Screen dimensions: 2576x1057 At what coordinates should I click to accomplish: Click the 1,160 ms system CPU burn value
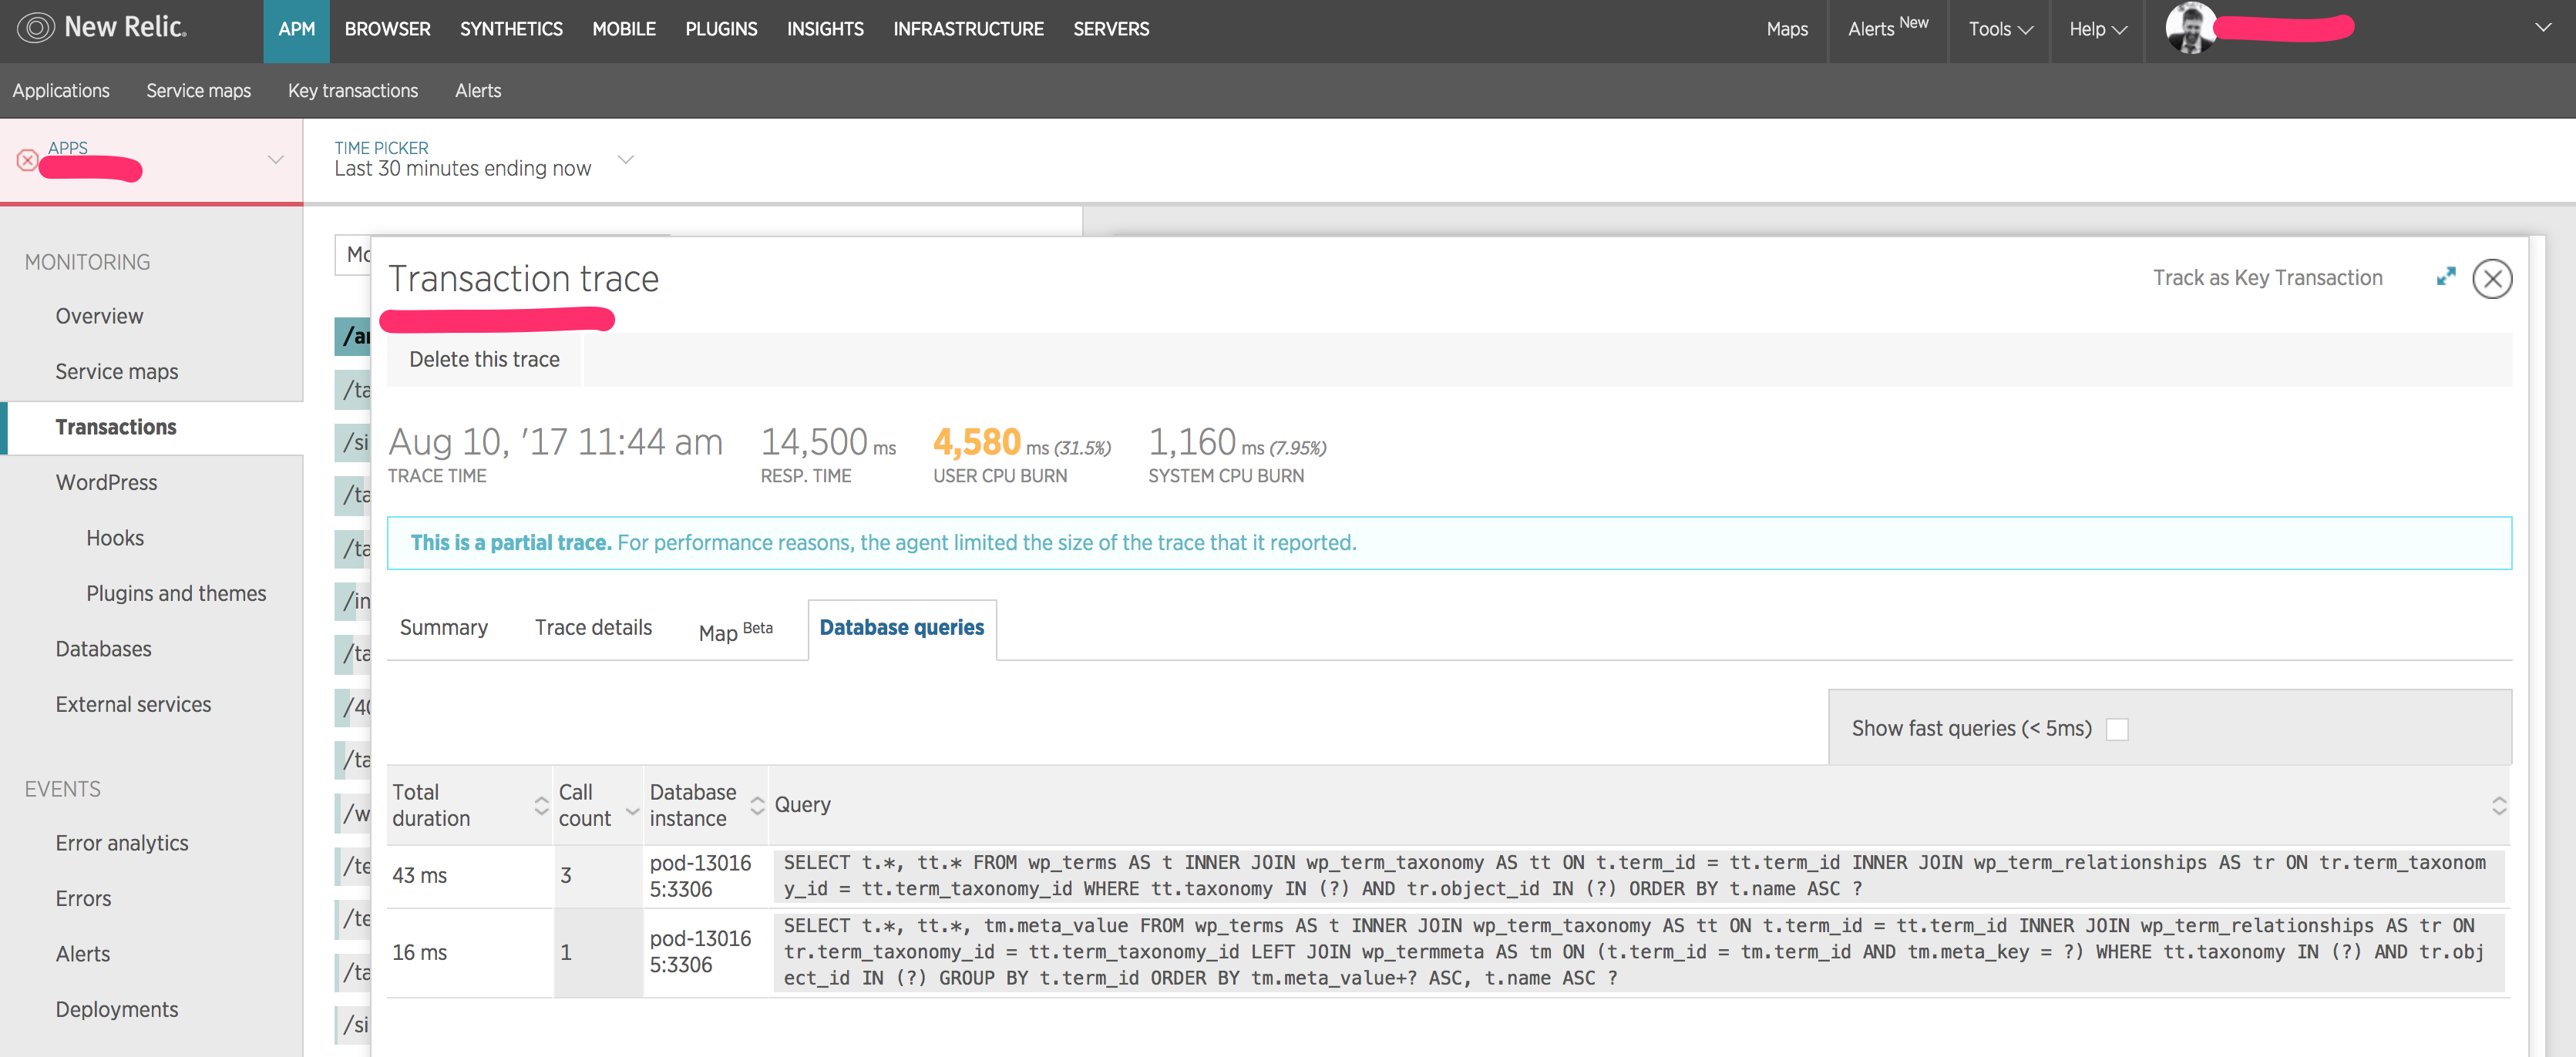point(1237,442)
